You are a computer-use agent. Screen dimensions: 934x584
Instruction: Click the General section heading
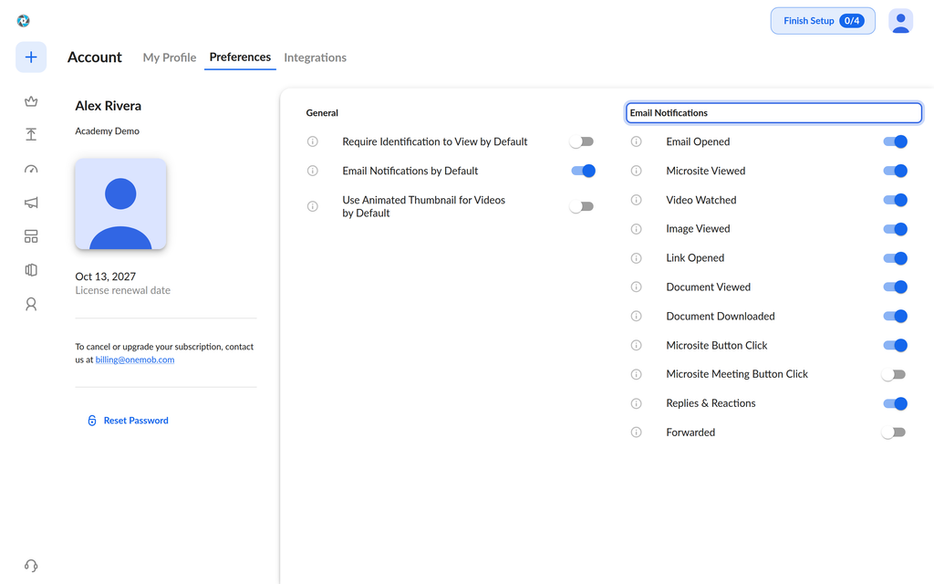click(322, 112)
